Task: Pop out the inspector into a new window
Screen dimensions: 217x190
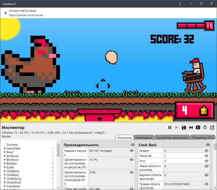Action: [212, 127]
